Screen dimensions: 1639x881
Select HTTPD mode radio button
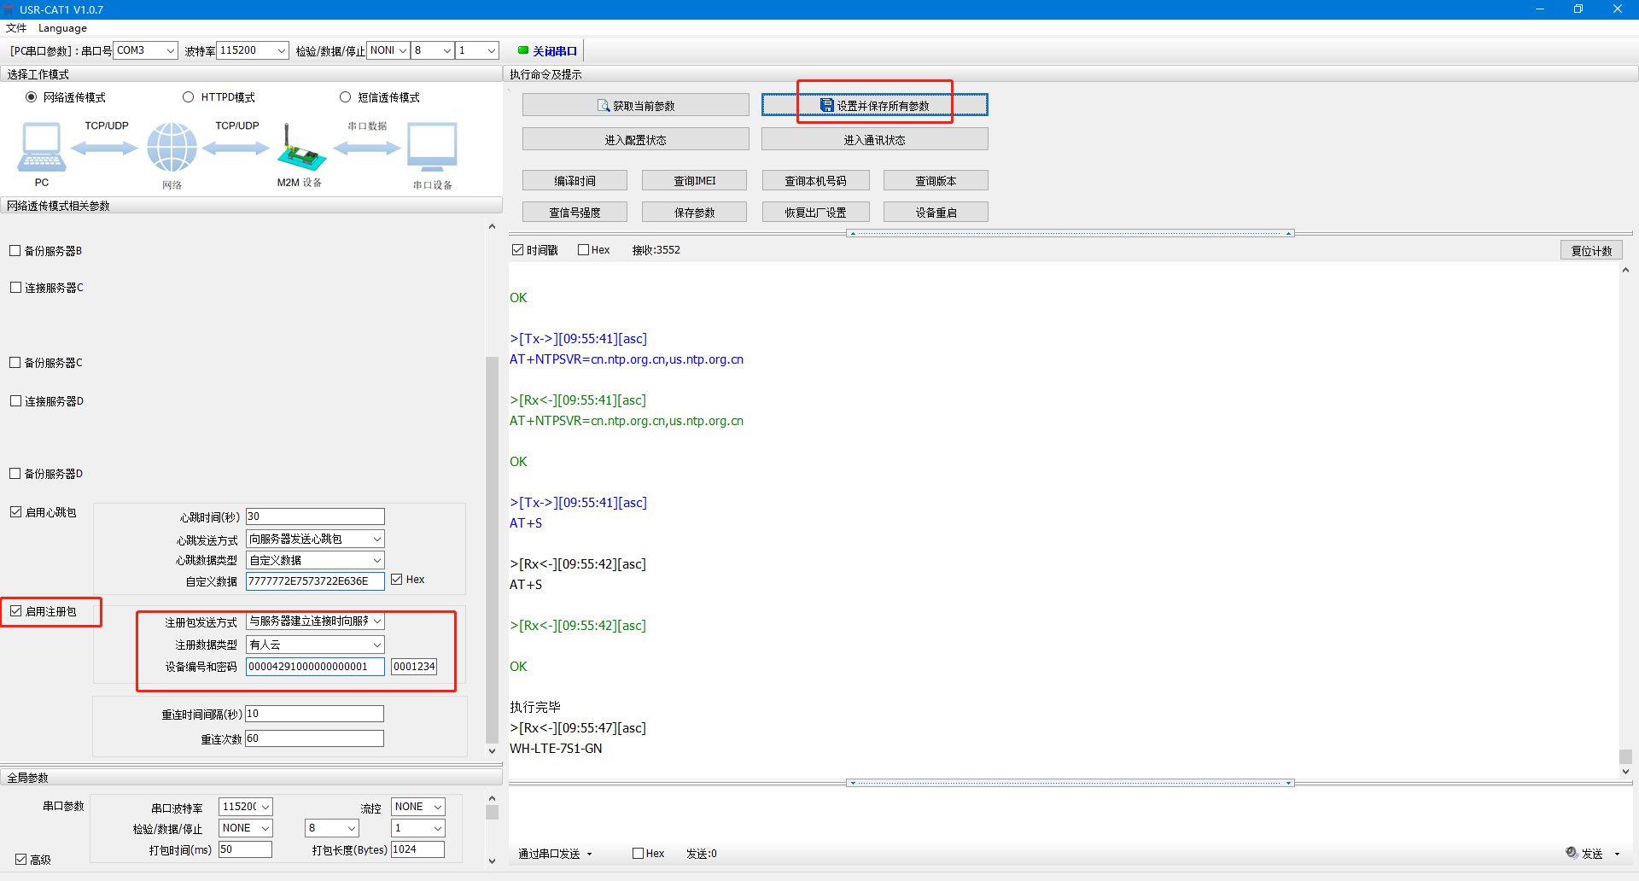(x=189, y=97)
